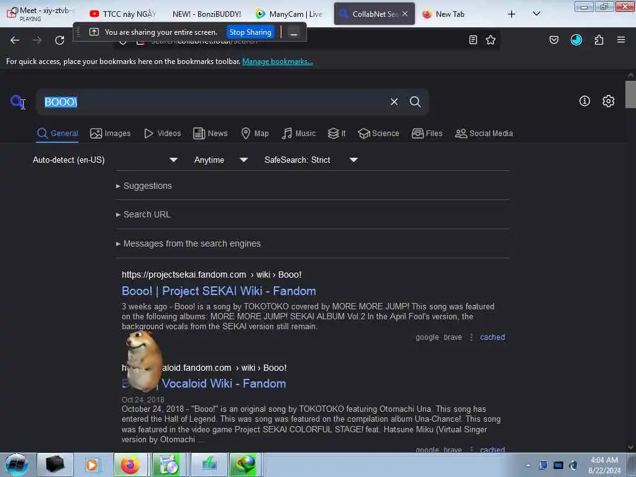
Task: Switch to the It search category
Action: point(337,134)
